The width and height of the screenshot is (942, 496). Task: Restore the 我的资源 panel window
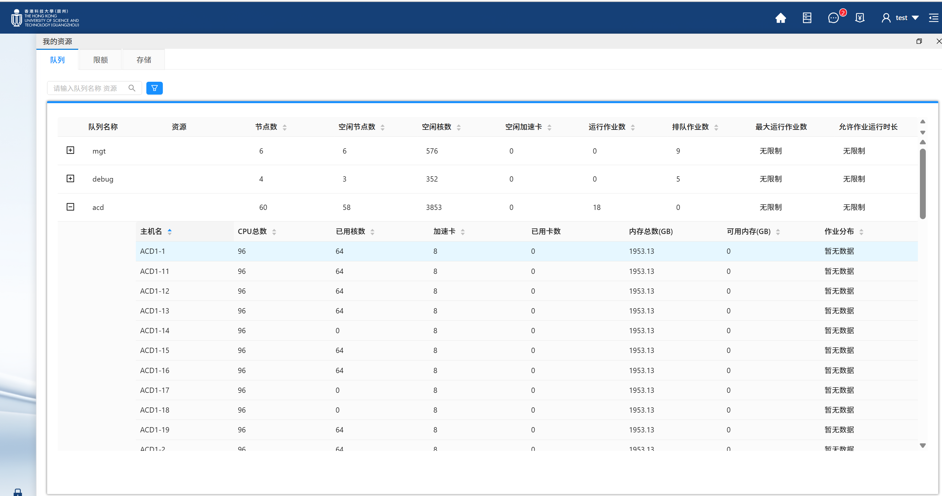click(x=919, y=41)
